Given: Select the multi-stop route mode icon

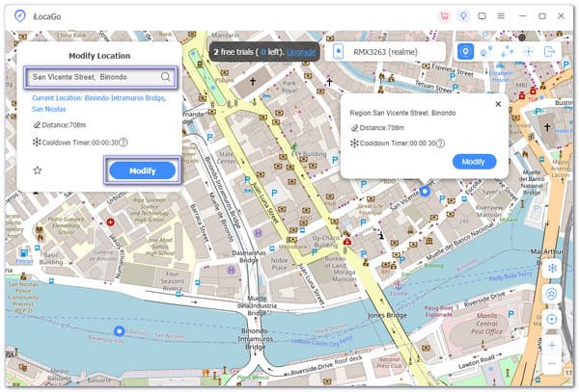Looking at the screenshot, I should [508, 51].
